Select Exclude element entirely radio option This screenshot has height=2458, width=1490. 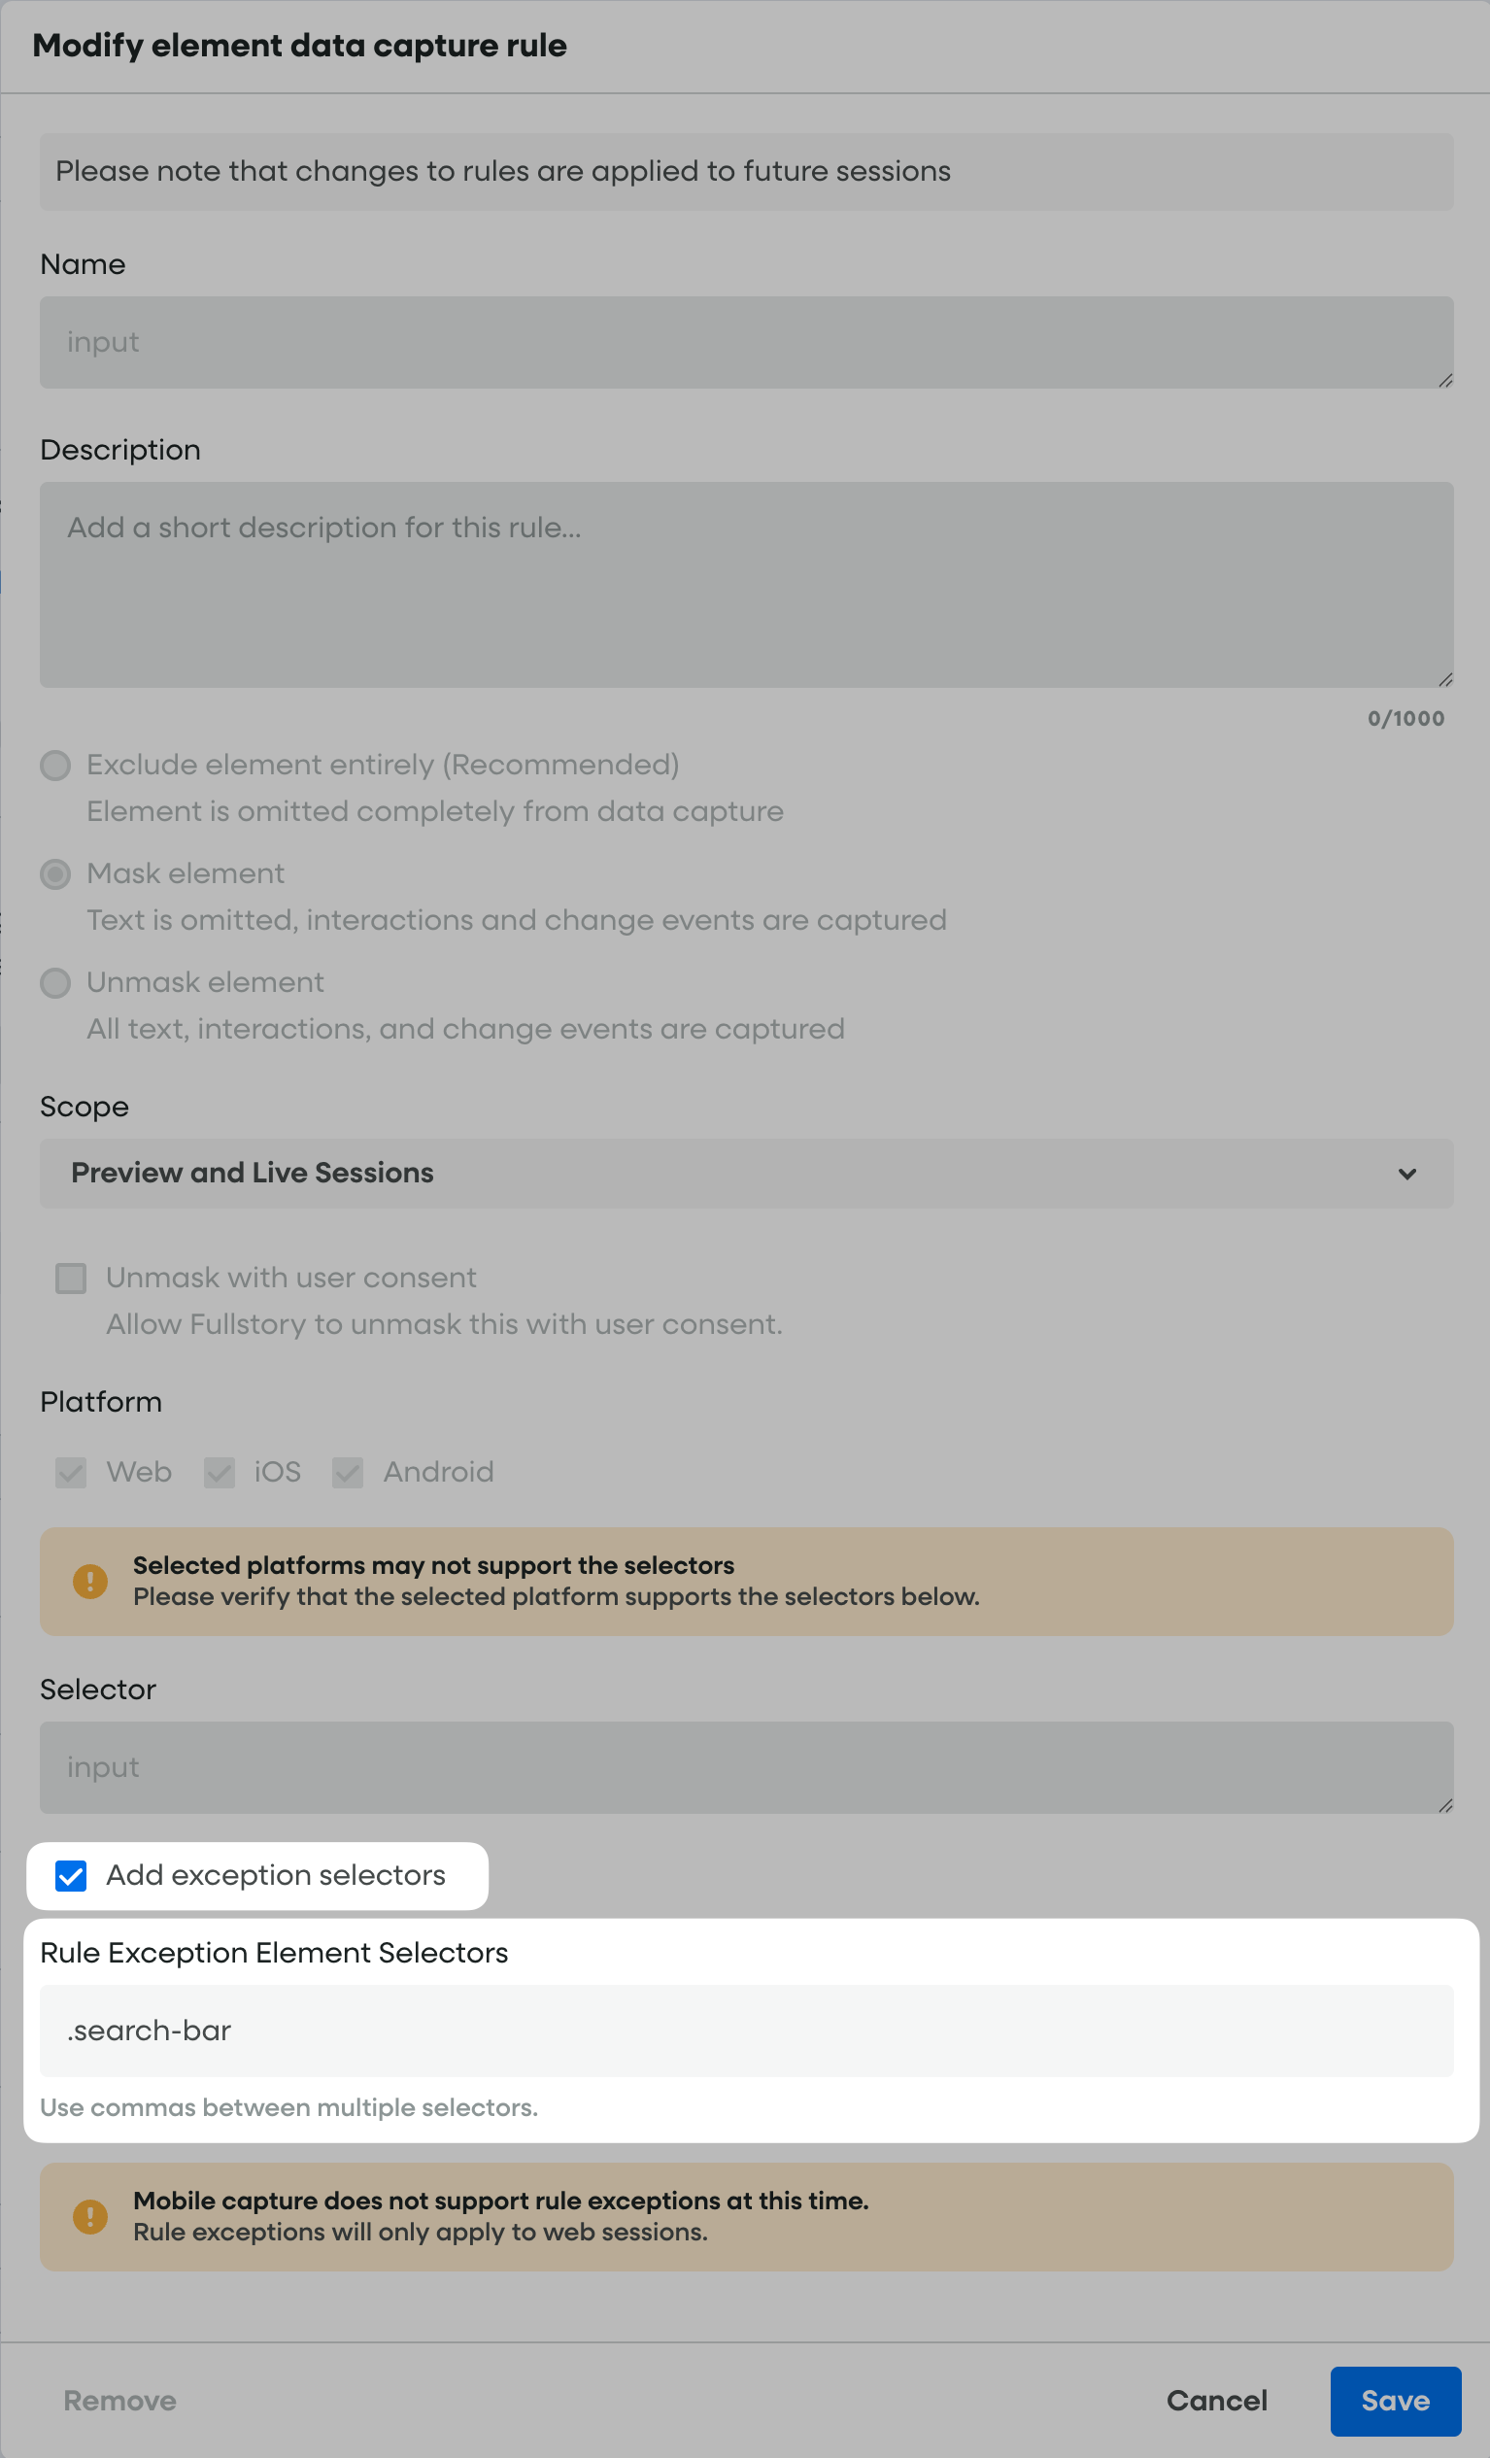(55, 766)
